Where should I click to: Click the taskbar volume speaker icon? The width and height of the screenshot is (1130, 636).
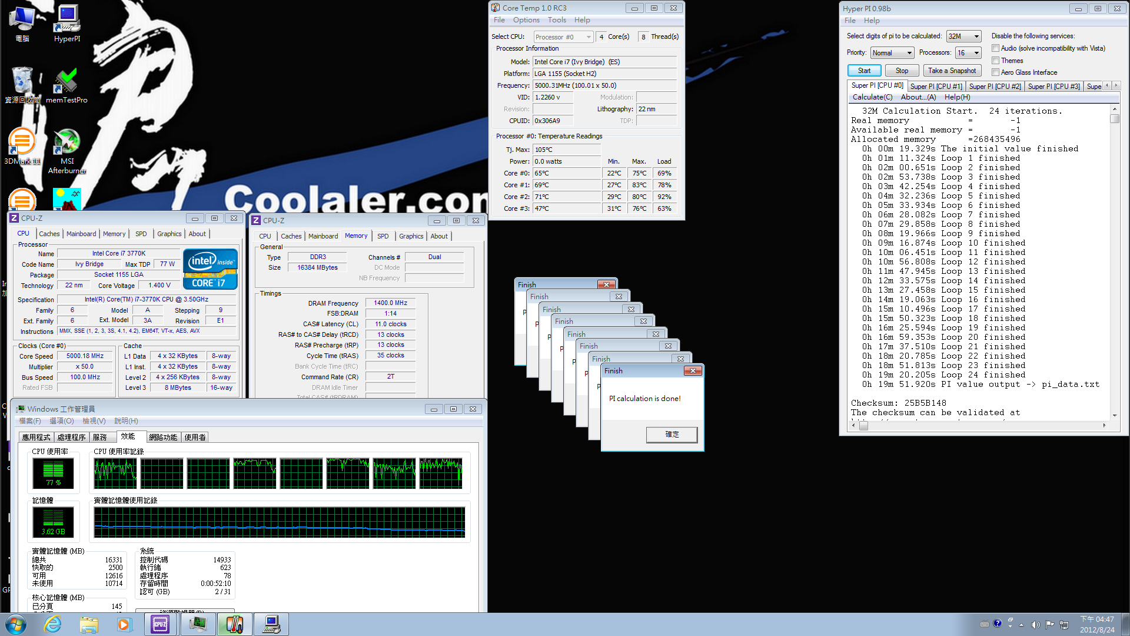tap(1035, 625)
